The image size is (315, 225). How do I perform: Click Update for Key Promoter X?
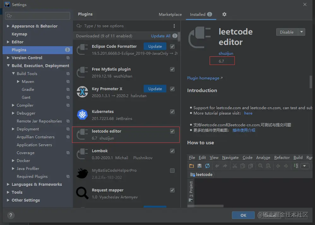point(155,89)
